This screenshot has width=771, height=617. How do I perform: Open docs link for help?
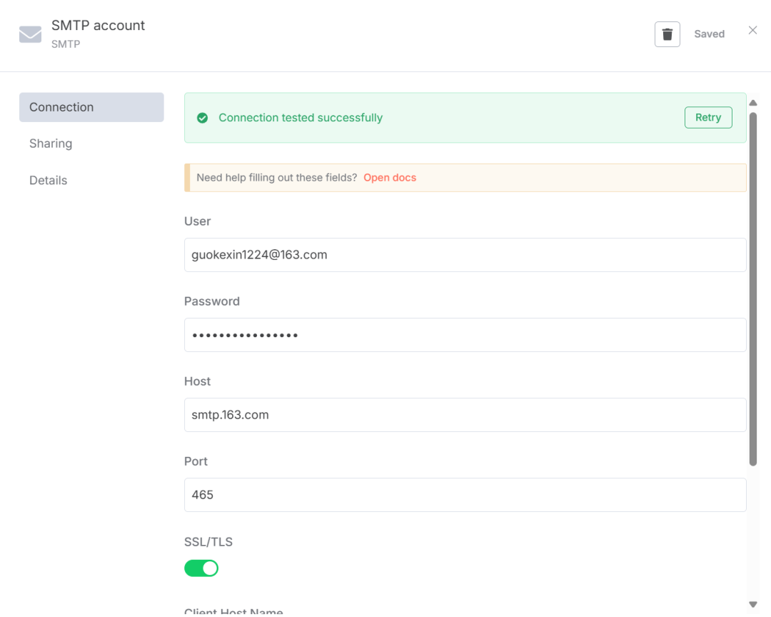click(x=390, y=178)
